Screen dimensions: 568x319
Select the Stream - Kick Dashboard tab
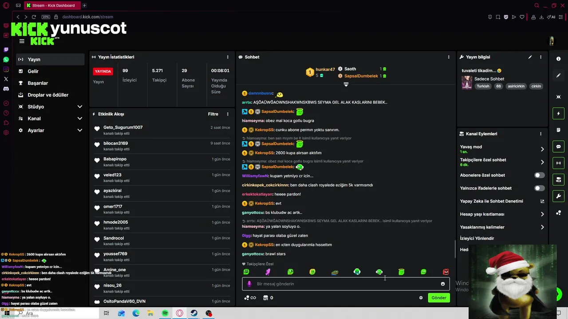click(x=52, y=5)
